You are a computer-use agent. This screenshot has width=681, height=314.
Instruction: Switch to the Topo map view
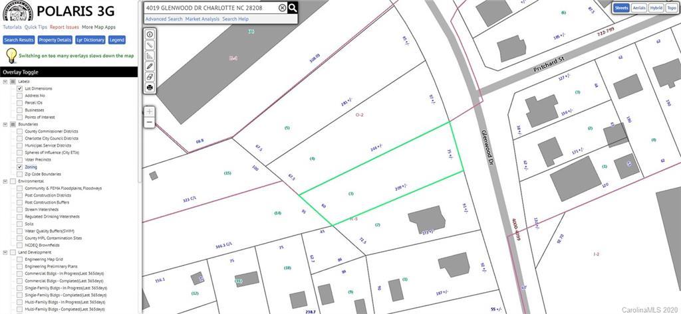coord(670,8)
